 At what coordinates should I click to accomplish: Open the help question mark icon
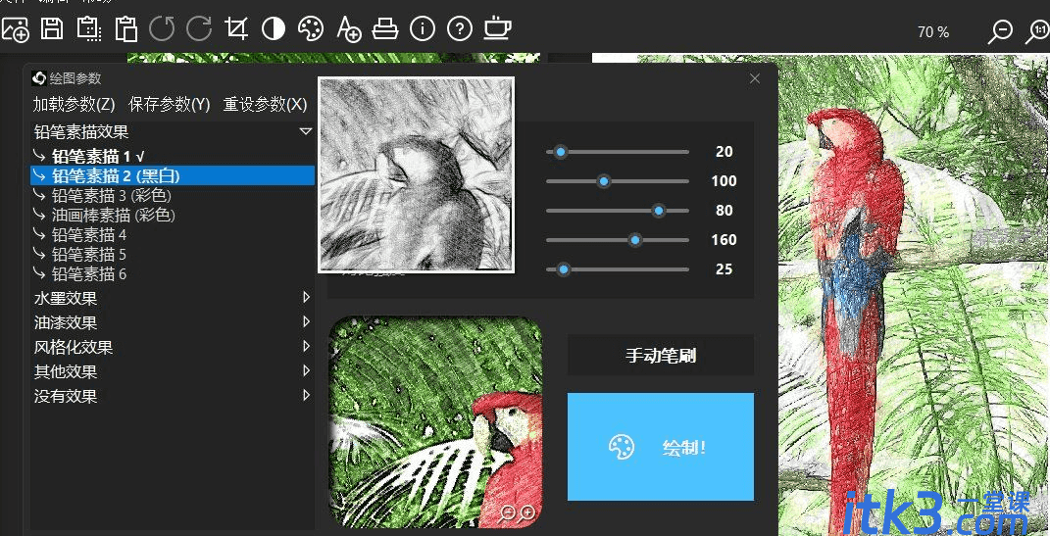point(460,28)
